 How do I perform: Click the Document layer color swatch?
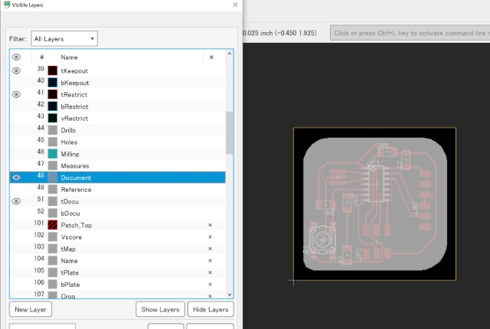[x=53, y=178]
